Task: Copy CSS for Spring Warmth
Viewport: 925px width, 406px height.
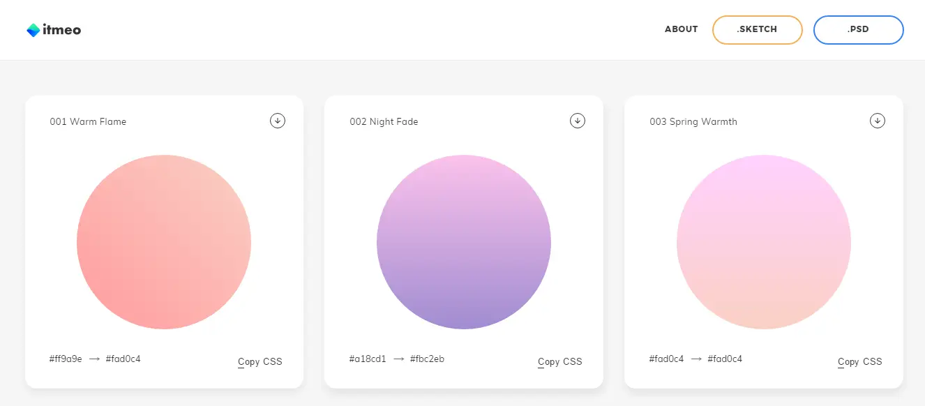Action: coord(860,361)
